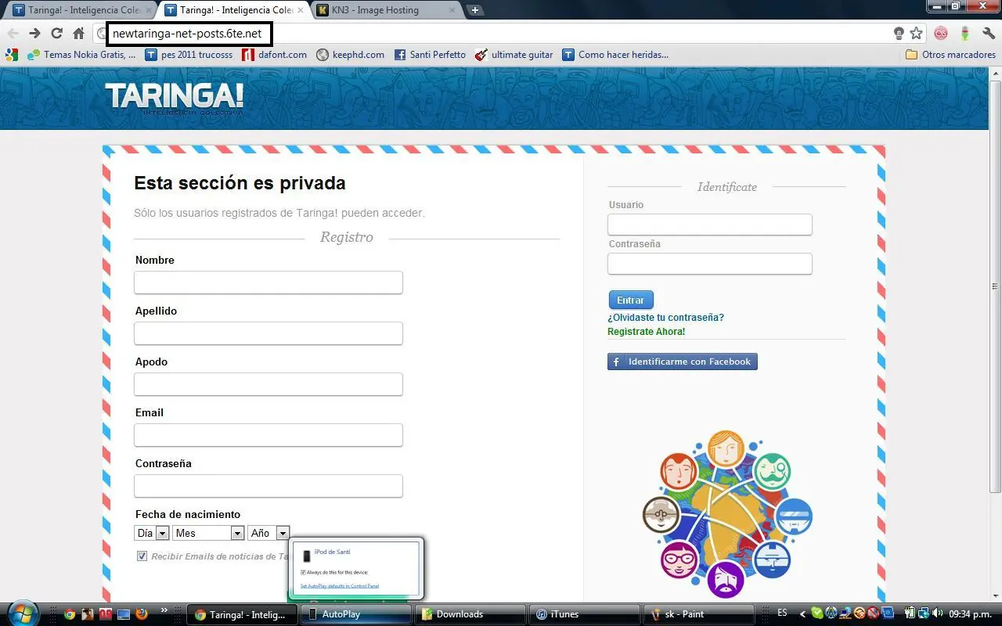Click the volume icon in system tray
The height and width of the screenshot is (626, 1002).
(x=939, y=614)
